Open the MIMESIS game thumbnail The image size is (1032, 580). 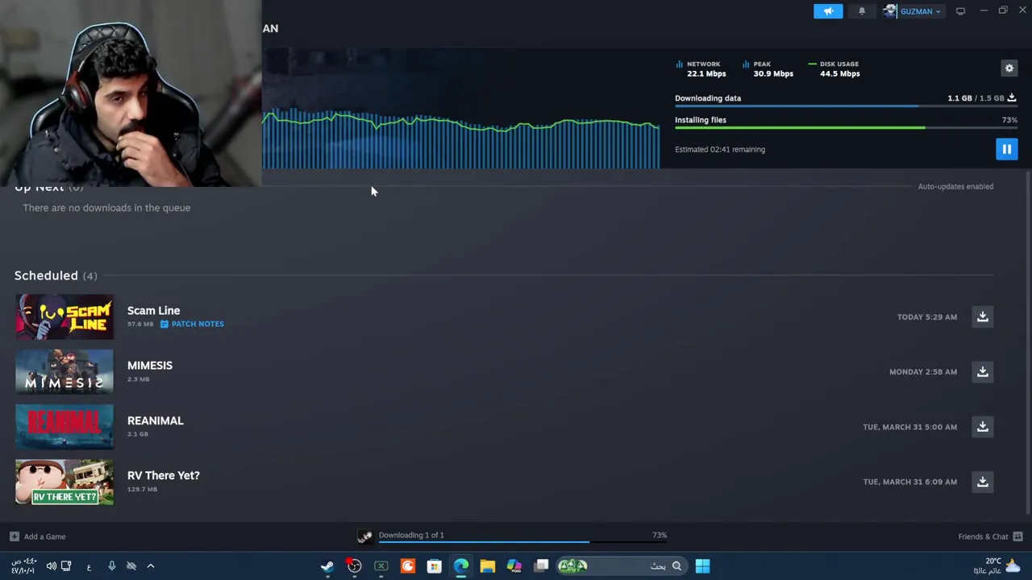pyautogui.click(x=64, y=371)
